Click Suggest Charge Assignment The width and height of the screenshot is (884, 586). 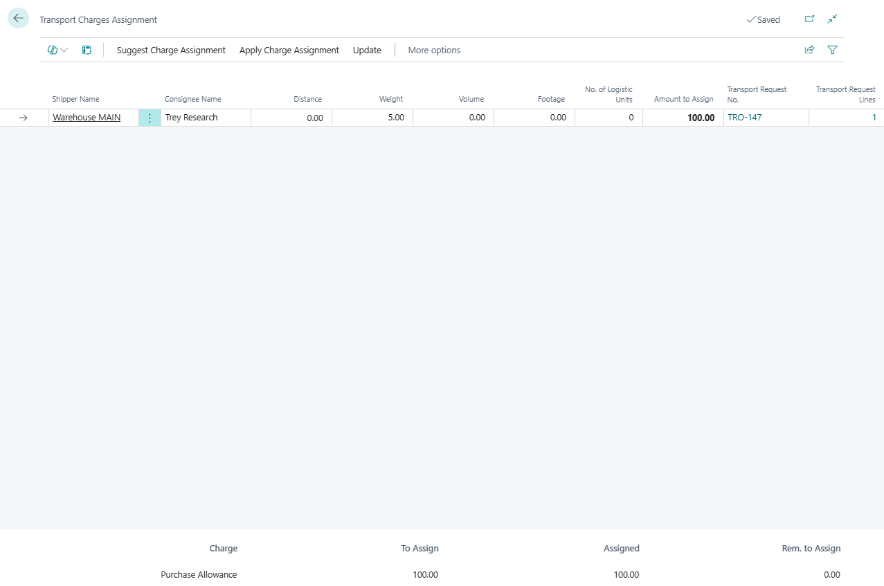(x=171, y=51)
